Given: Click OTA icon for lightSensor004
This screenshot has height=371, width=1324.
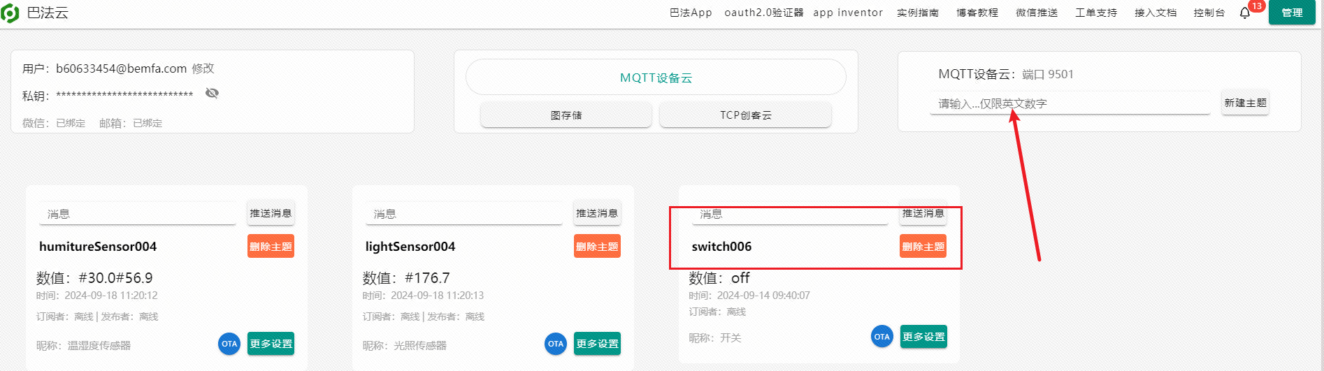Looking at the screenshot, I should pos(556,344).
